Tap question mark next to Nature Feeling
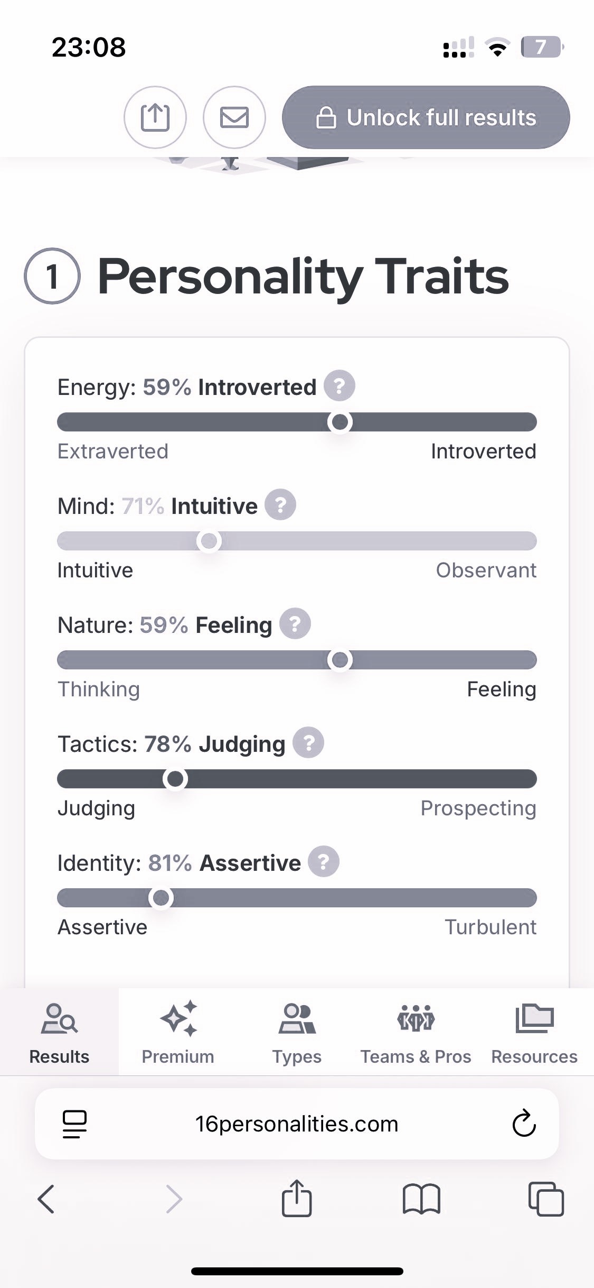Viewport: 594px width, 1288px height. tap(295, 624)
